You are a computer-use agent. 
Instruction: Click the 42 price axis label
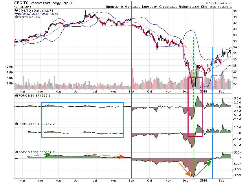tap(235, 23)
